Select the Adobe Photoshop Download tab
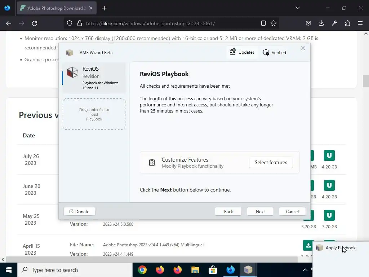The height and width of the screenshot is (277, 369). pos(57,8)
